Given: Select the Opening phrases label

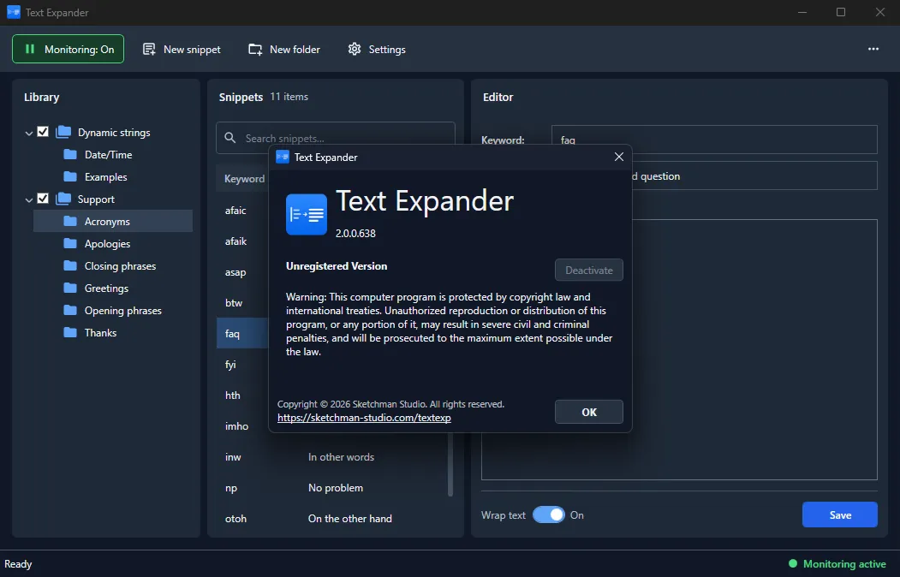Looking at the screenshot, I should (122, 310).
